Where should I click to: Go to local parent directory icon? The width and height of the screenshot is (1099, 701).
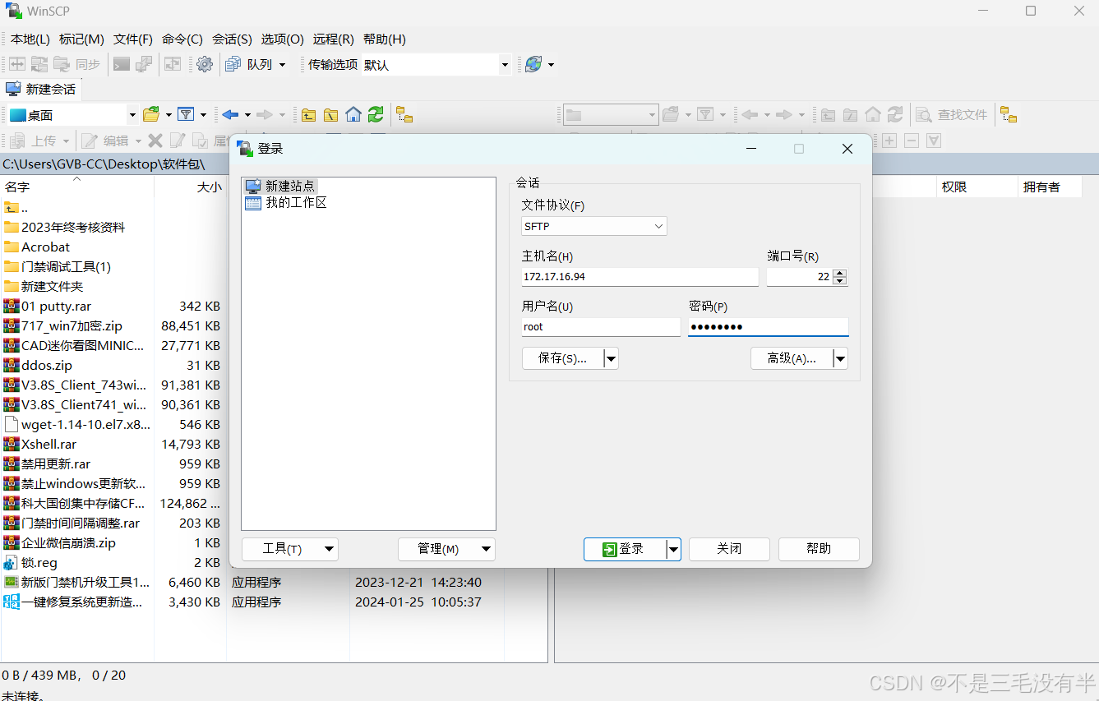tap(308, 114)
